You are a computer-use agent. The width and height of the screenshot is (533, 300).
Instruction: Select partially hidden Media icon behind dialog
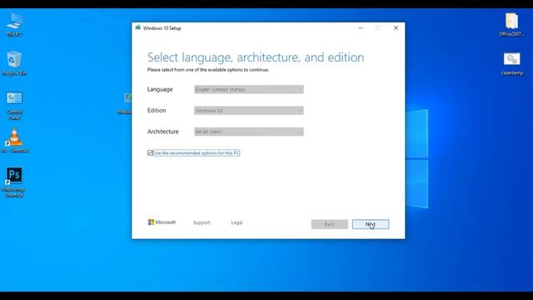(x=125, y=103)
